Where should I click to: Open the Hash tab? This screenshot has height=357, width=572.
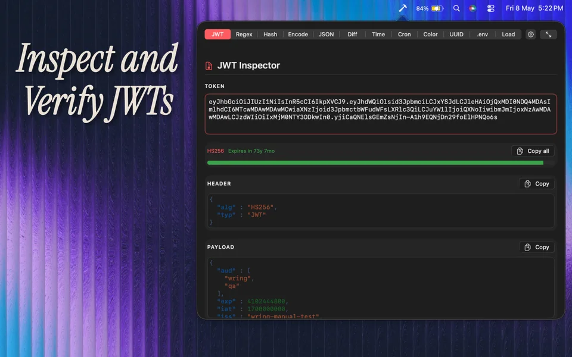(271, 35)
